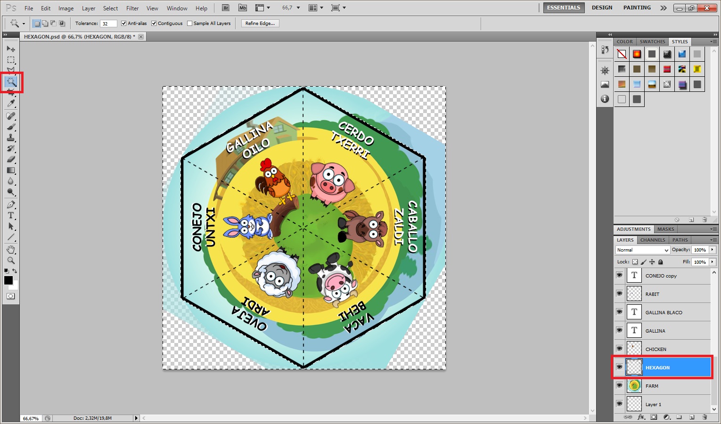Create a new layer in Layers panel

tap(692, 417)
